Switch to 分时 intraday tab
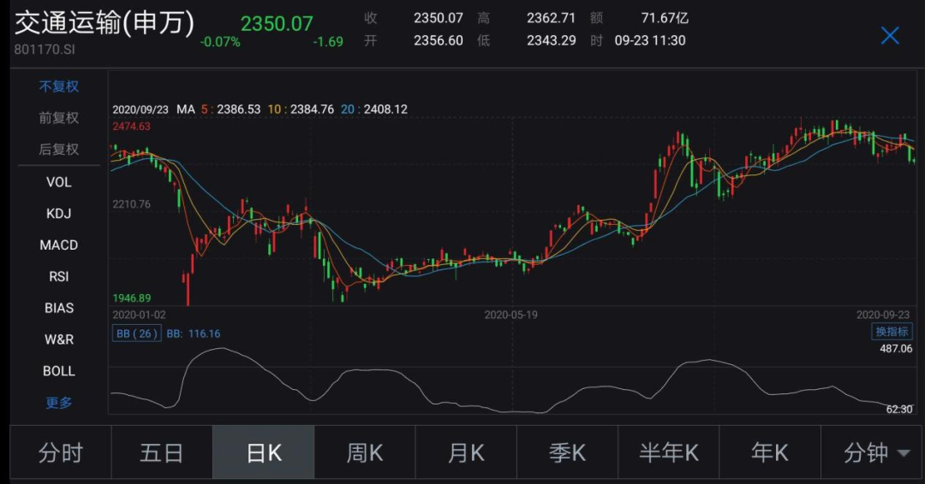This screenshot has width=925, height=484. click(60, 452)
